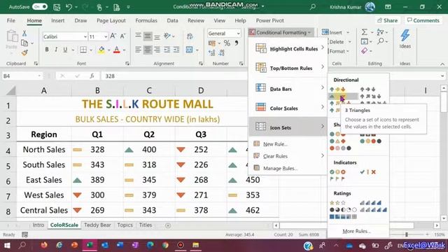This screenshot has height=252, width=448.
Task: Select the 3 Symbols check-cross icon set
Action: (x=367, y=172)
